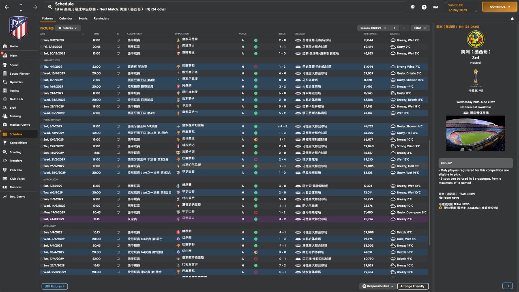The width and height of the screenshot is (519, 292).
Task: Open the FM menu icon
Action: click(435, 7)
